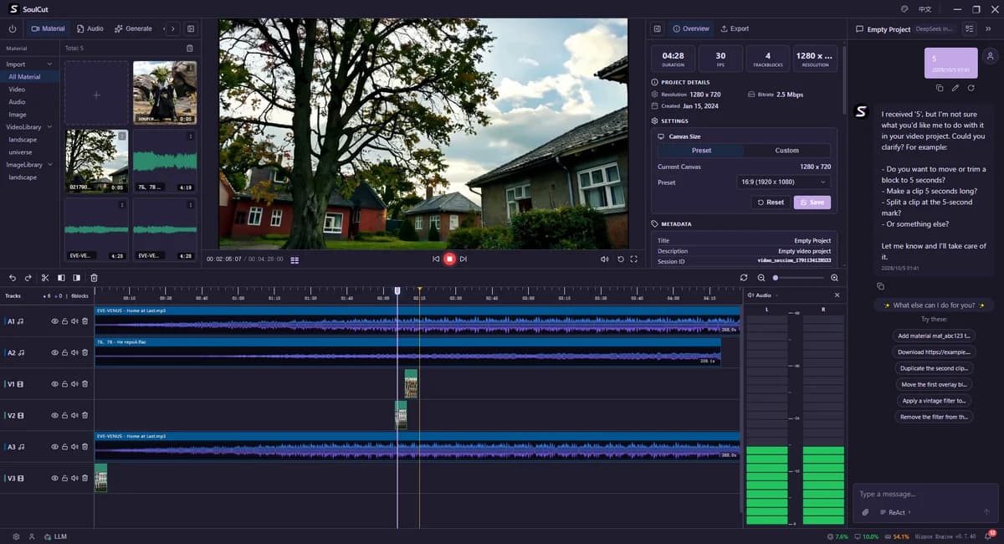Click the zoom in magnifier on the timeline

coord(834,278)
